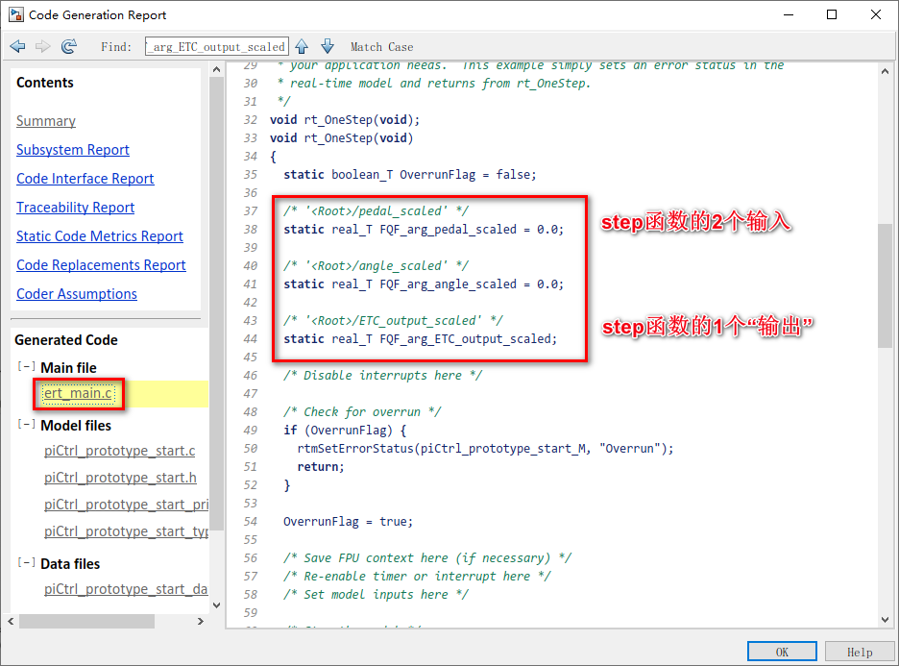Click code view scroll up arrow

885,72
